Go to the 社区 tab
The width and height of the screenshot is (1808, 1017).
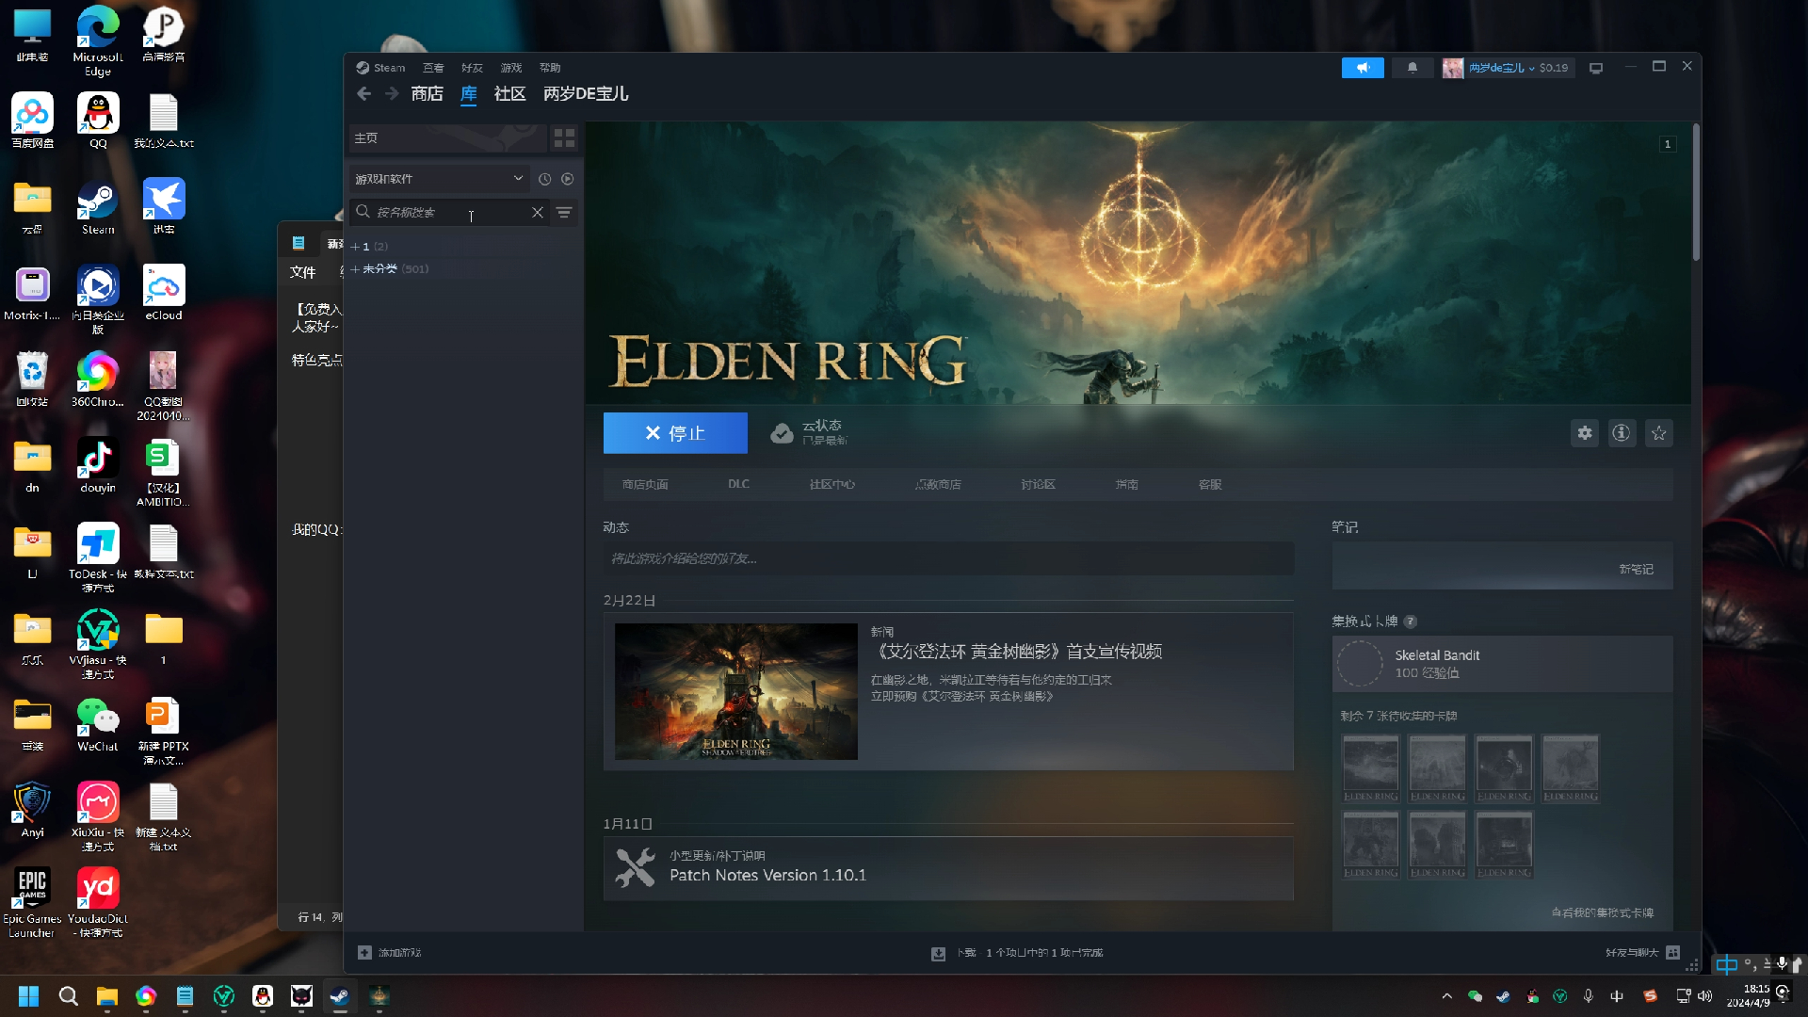click(510, 93)
